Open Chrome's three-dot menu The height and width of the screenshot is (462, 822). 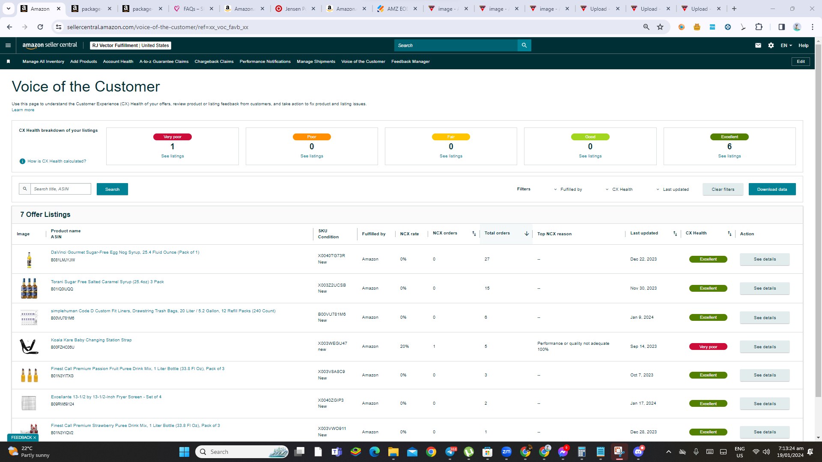(x=812, y=27)
